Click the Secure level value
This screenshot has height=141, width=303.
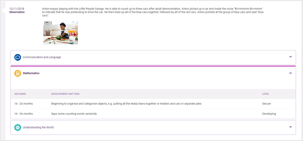click(267, 104)
